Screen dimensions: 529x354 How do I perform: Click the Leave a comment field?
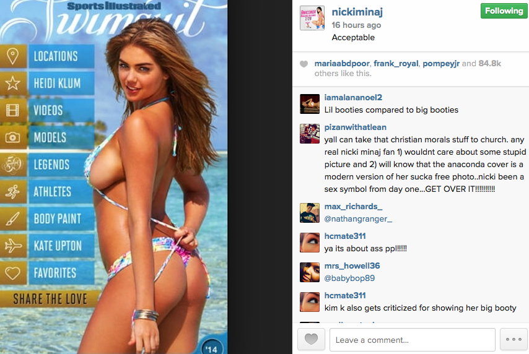click(413, 340)
